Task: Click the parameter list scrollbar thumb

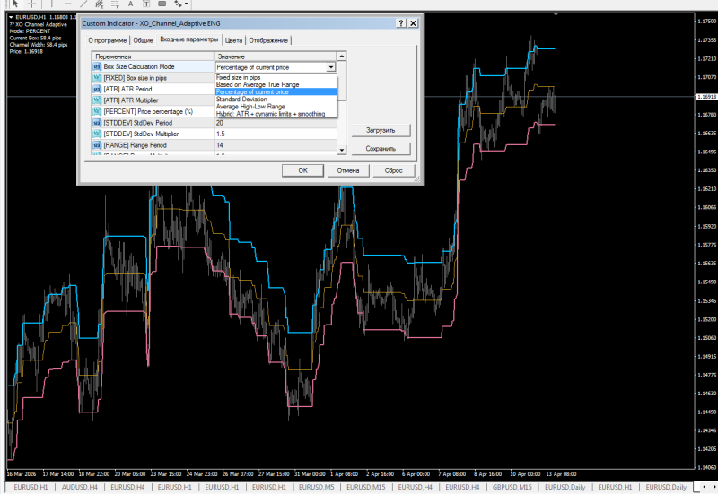Action: coord(342,81)
